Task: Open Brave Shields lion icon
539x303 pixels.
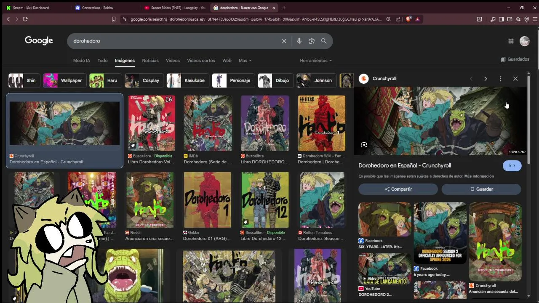Action: [x=408, y=19]
